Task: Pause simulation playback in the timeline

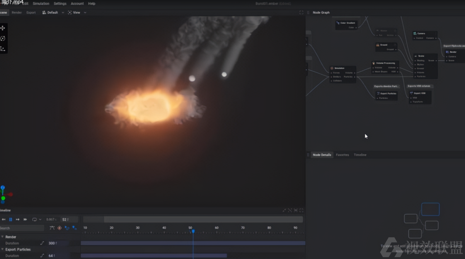Action: 10,220
